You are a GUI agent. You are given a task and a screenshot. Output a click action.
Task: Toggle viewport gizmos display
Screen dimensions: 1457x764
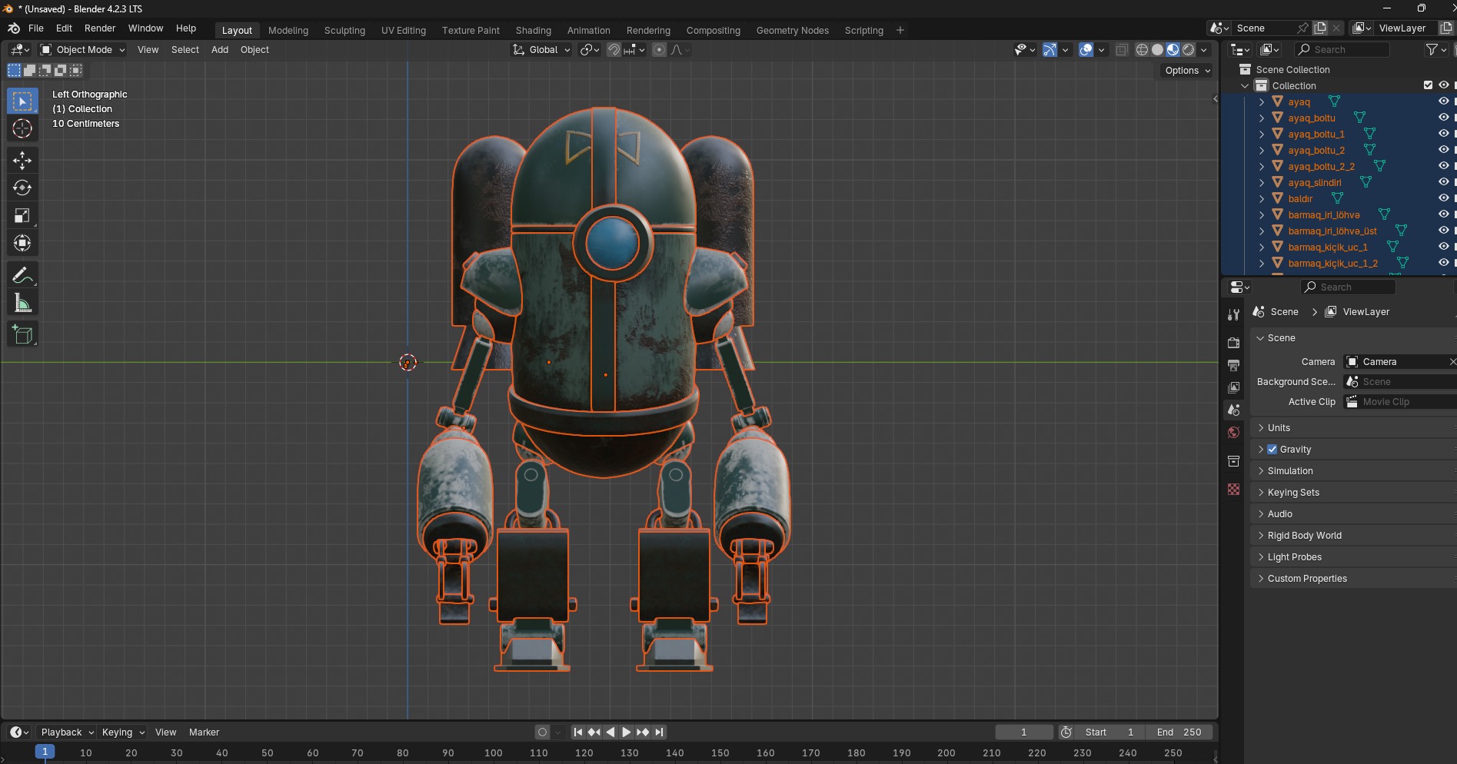pyautogui.click(x=1050, y=49)
